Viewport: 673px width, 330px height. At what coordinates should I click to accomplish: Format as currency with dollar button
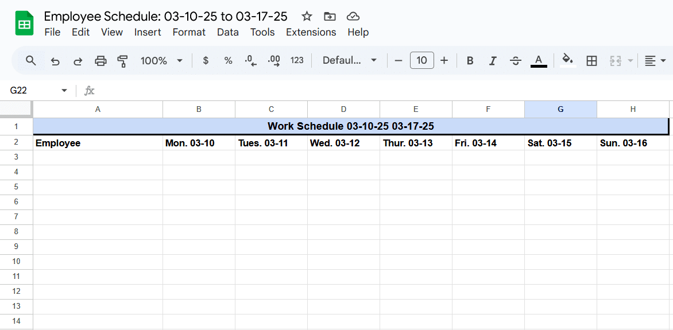(x=206, y=61)
